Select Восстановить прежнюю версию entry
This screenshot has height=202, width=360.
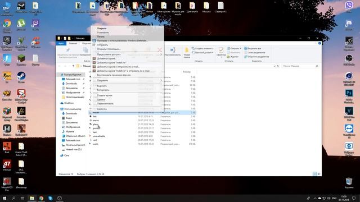(x=114, y=75)
